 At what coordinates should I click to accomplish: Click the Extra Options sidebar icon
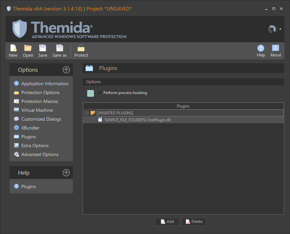pos(16,145)
